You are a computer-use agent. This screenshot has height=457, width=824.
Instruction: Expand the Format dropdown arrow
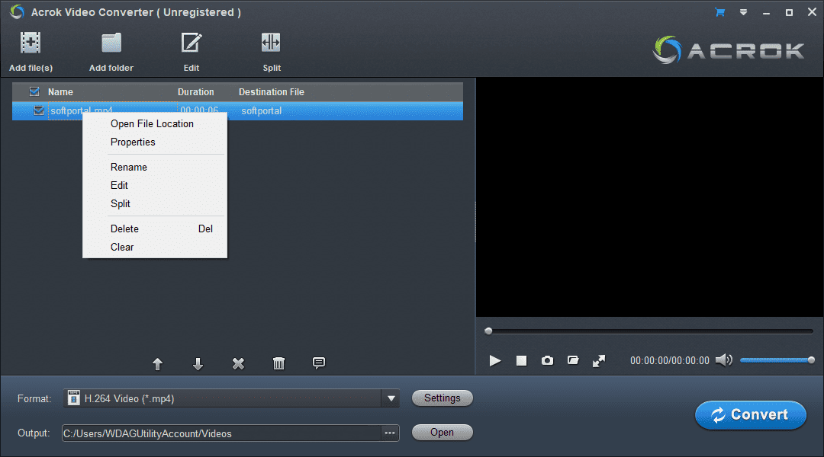pyautogui.click(x=391, y=399)
